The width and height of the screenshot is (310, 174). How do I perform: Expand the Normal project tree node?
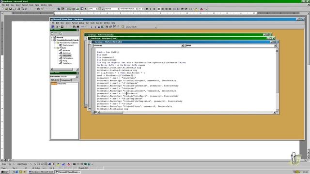[52, 38]
